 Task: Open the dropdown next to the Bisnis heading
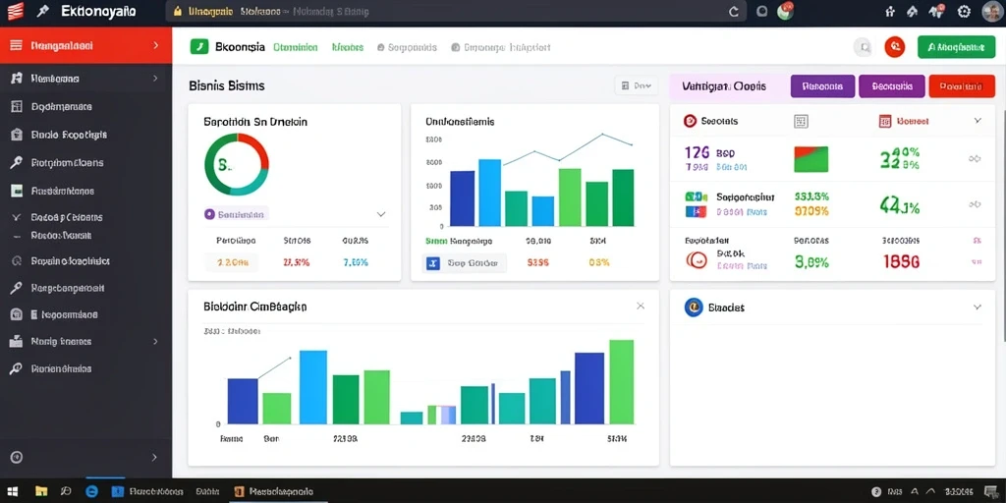636,85
